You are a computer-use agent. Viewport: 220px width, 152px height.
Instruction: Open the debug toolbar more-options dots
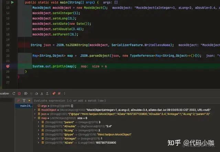[64, 93]
